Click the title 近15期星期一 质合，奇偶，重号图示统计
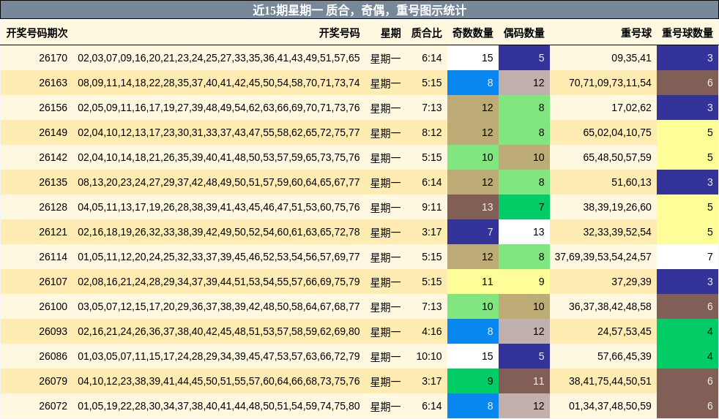719x419 pixels. coord(359,10)
